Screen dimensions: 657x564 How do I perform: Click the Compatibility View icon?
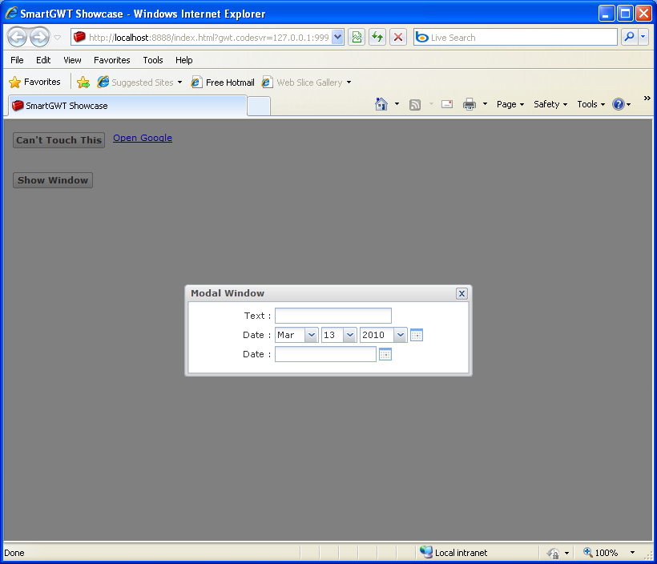coord(357,38)
